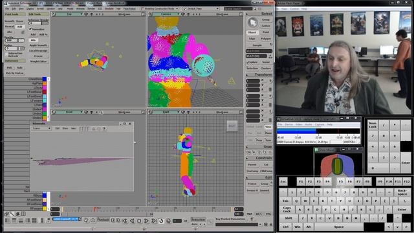Open the Animate menu

tap(80, 8)
